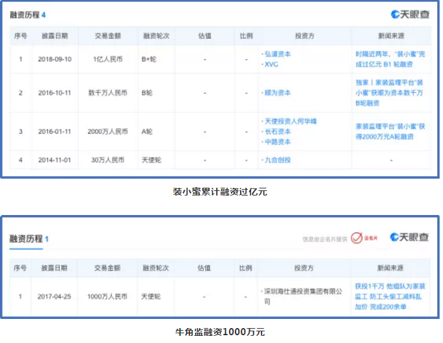
Task: Click the caption 牛角监融资1000万元
Action: pyautogui.click(x=220, y=332)
